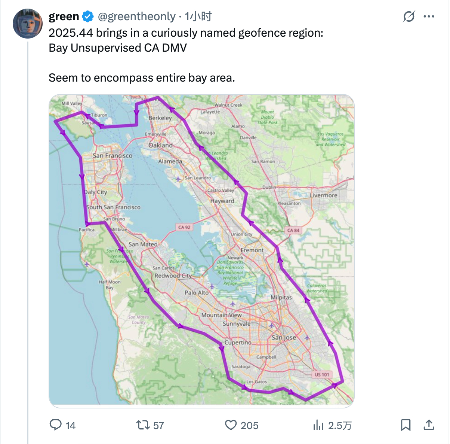
Task: Bookmark this tweet
Action: click(406, 425)
